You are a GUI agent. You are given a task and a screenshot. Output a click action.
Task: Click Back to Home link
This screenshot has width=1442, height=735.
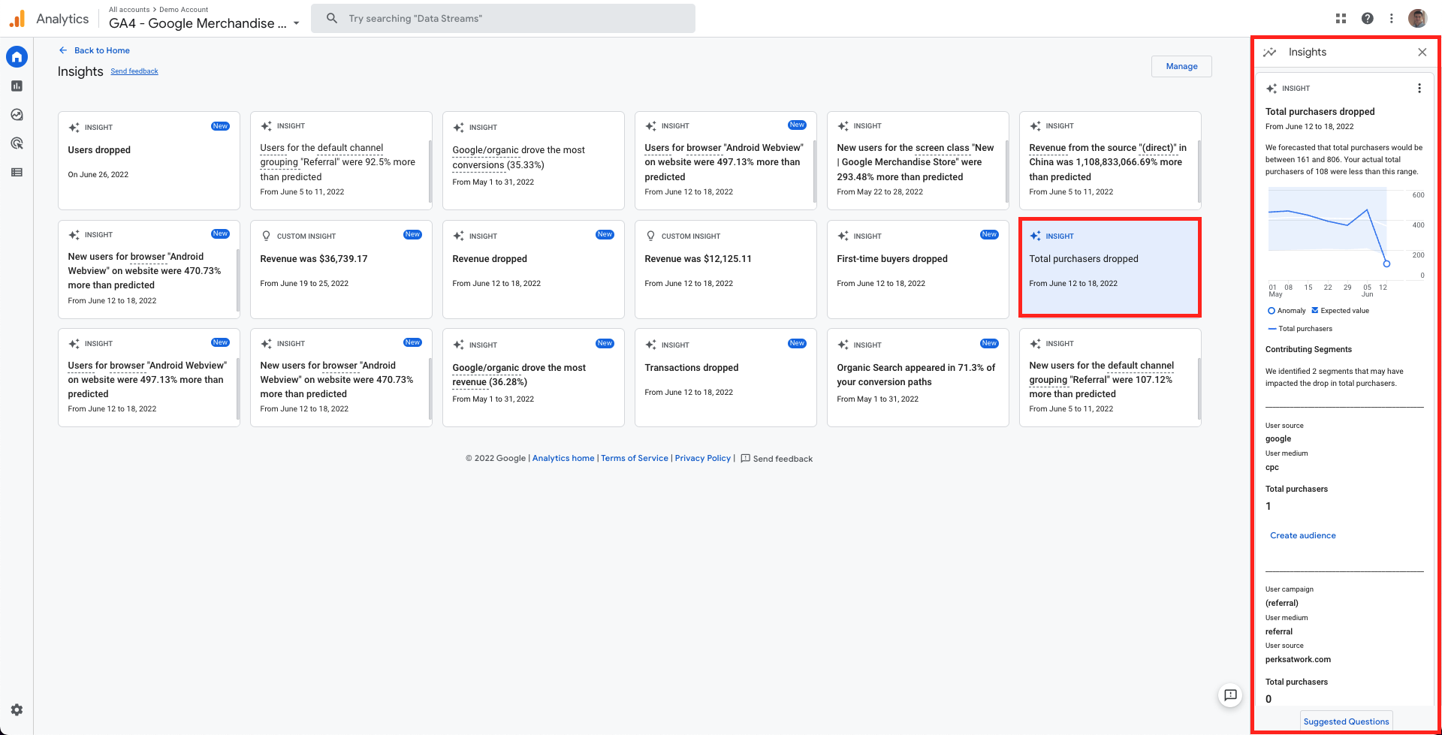coord(101,50)
